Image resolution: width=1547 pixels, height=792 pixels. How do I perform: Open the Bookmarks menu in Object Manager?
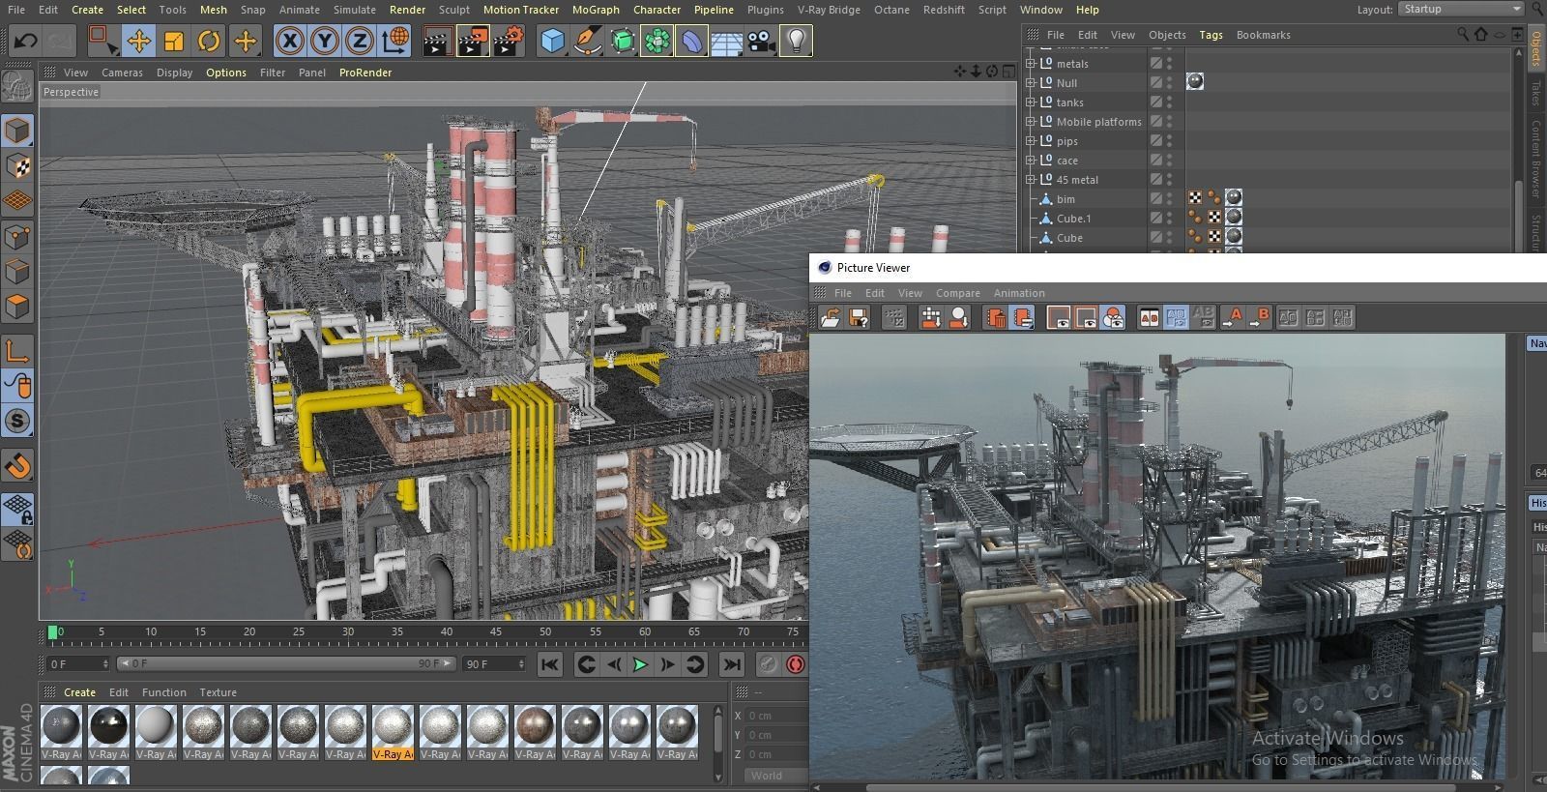(x=1263, y=35)
